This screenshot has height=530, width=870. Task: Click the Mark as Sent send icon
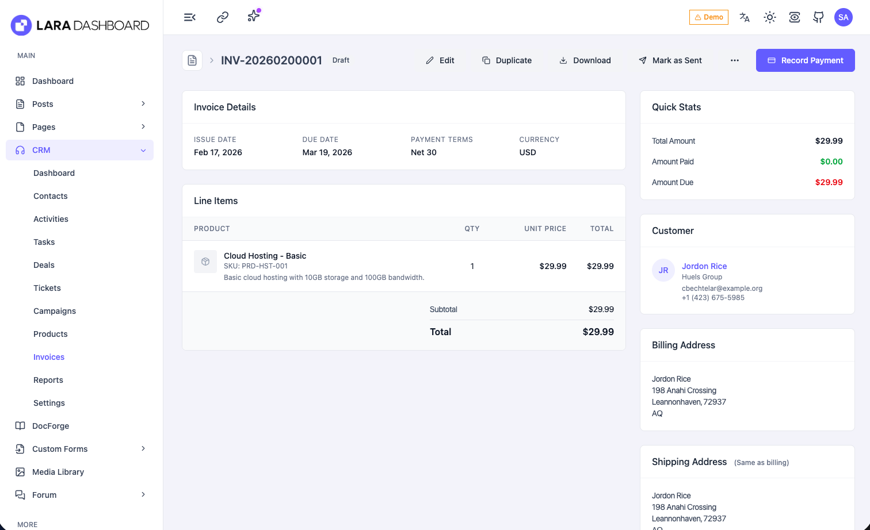[642, 60]
